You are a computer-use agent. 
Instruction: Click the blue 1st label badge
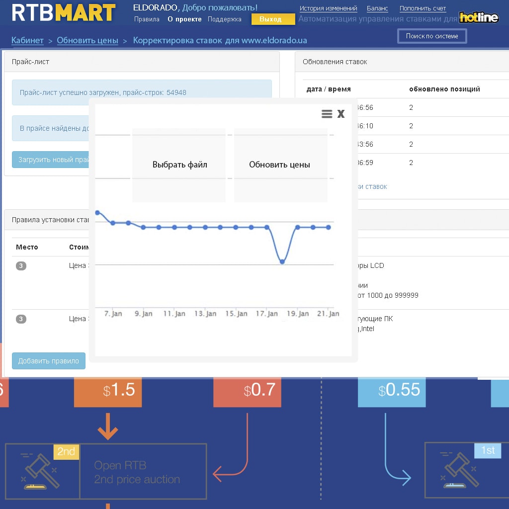click(488, 450)
